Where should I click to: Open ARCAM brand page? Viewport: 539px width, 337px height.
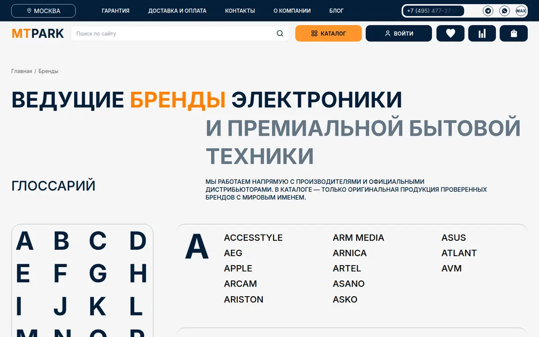240,284
